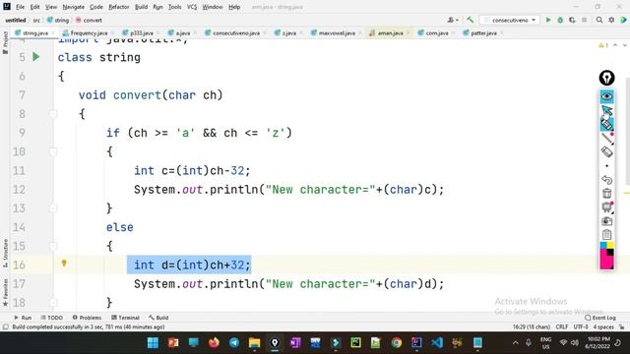The width and height of the screenshot is (630, 354).
Task: Open Search Everywhere magnifier
Action: tap(599, 20)
